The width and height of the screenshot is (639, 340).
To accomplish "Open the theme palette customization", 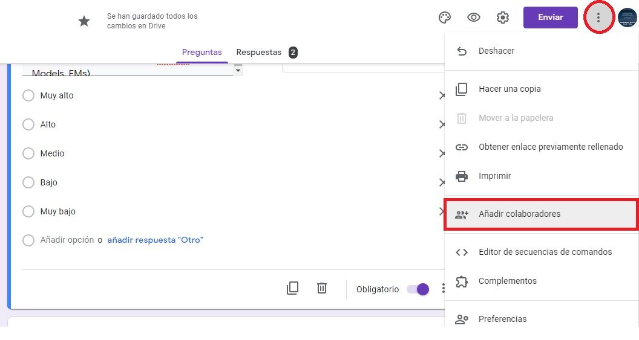I will (445, 18).
